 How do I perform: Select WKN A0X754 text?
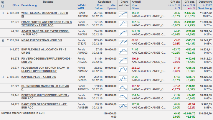82,34
